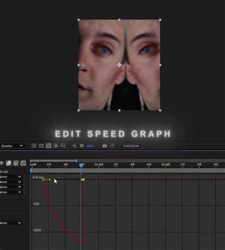
Task: Click the first keyframe's bezier handle
Action: pos(50,179)
